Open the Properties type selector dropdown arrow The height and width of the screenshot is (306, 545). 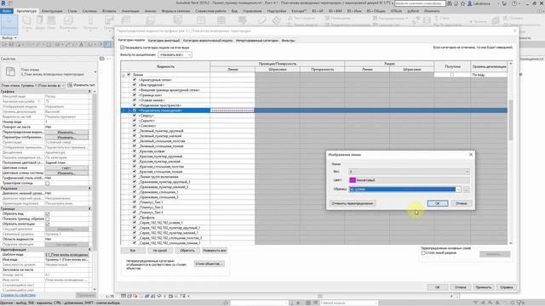pos(95,72)
